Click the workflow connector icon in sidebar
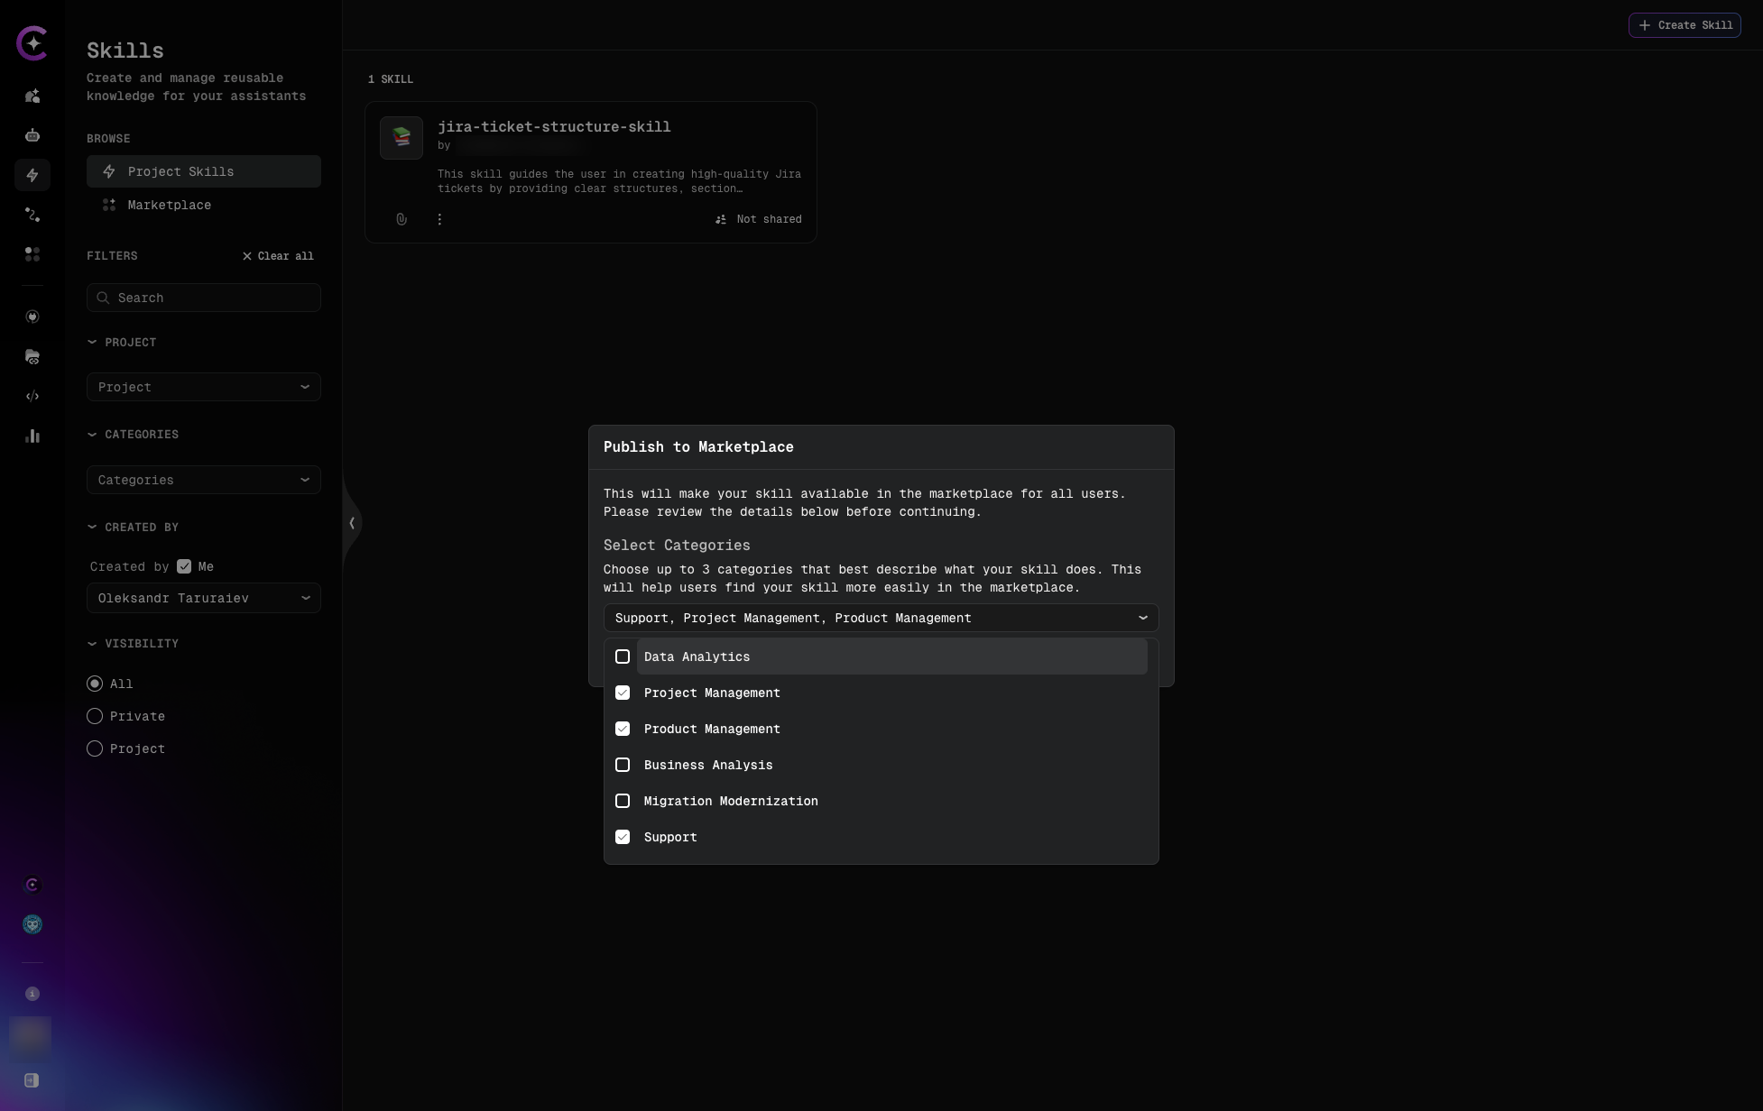Viewport: 1763px width, 1111px height. tap(32, 215)
